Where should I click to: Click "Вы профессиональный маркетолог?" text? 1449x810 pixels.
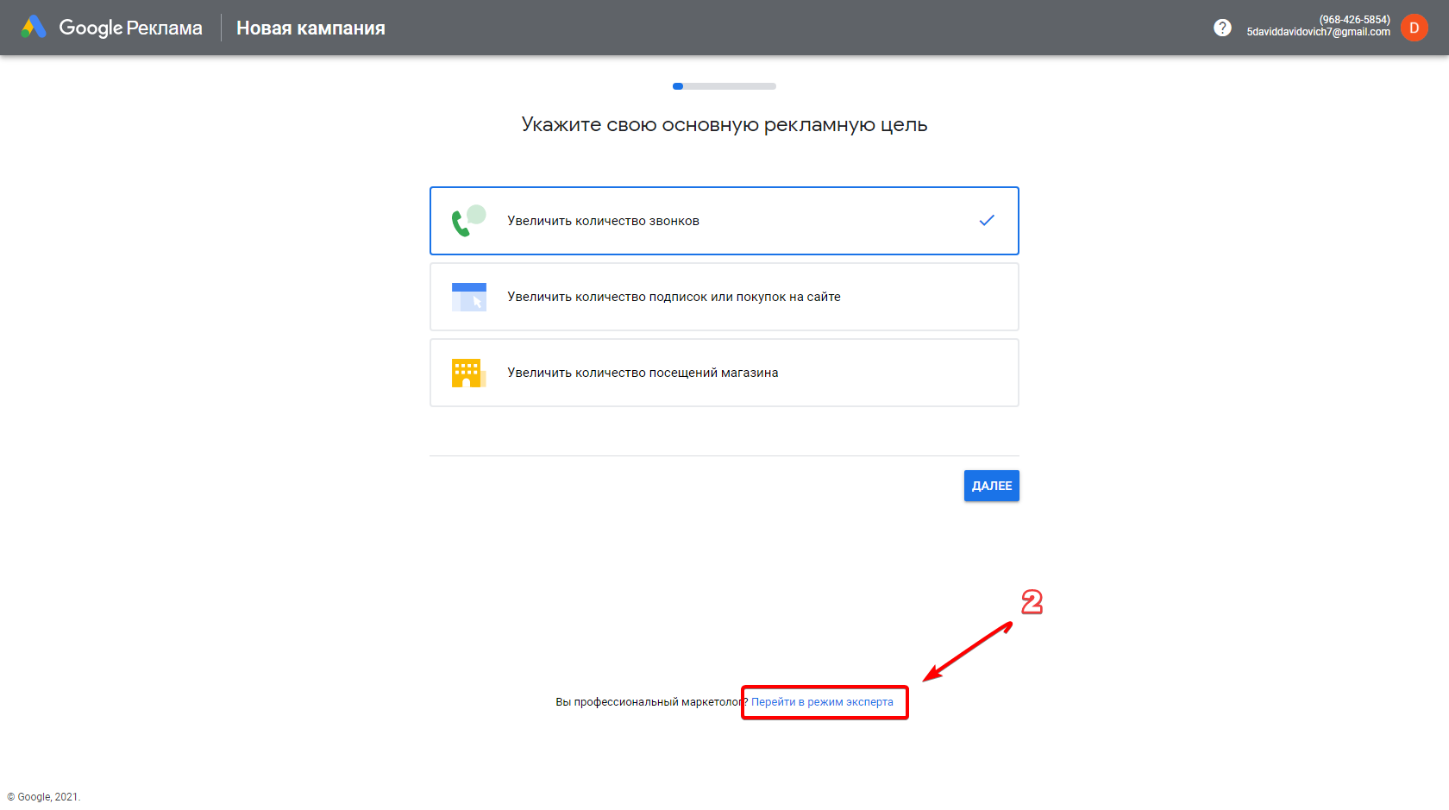(652, 702)
